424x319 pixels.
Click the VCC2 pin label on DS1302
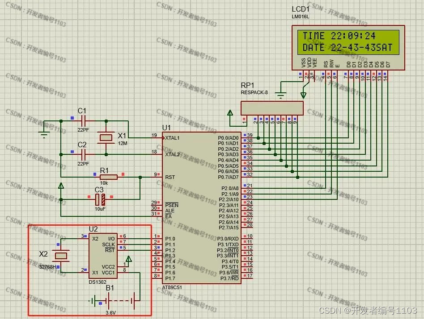(108, 267)
